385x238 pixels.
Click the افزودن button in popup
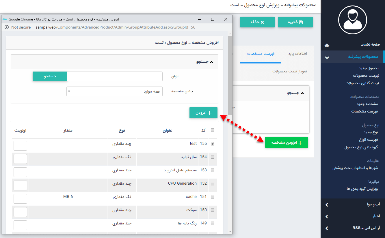point(203,113)
